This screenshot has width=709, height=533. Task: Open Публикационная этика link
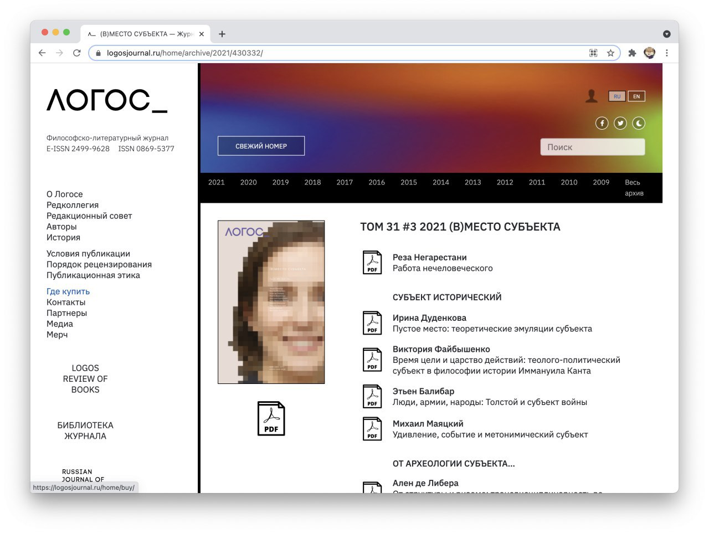pos(93,275)
